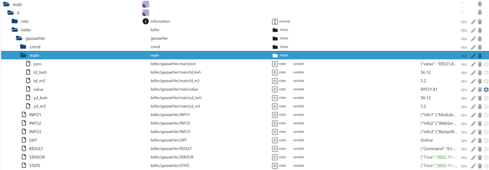489x170 pixels.
Task: Edit the STATE object with pencil icon
Action: click(473, 166)
